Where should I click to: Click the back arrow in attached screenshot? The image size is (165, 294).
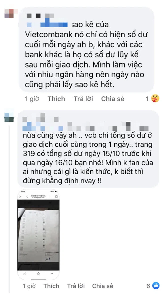tap(27, 197)
